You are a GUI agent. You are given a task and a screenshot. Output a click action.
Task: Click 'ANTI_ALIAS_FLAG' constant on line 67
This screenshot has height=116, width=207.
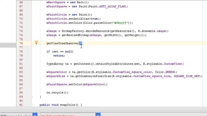coord(112,6)
